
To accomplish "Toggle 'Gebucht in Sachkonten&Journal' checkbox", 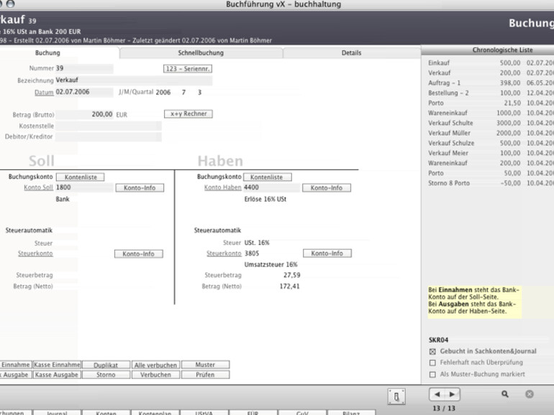I will (432, 352).
